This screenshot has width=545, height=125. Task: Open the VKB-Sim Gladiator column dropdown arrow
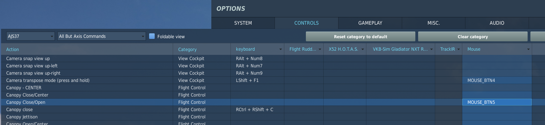point(431,49)
